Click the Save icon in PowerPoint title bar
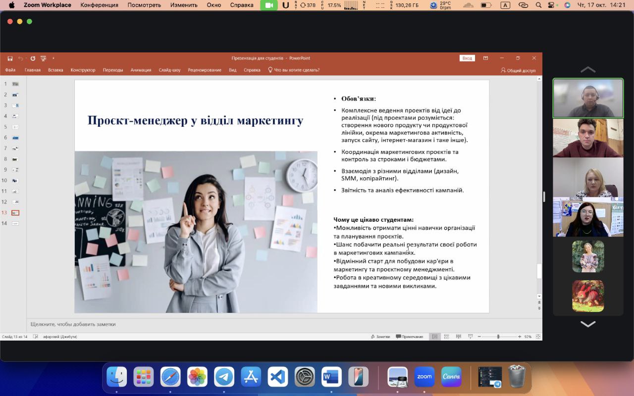634x396 pixels. pos(10,58)
